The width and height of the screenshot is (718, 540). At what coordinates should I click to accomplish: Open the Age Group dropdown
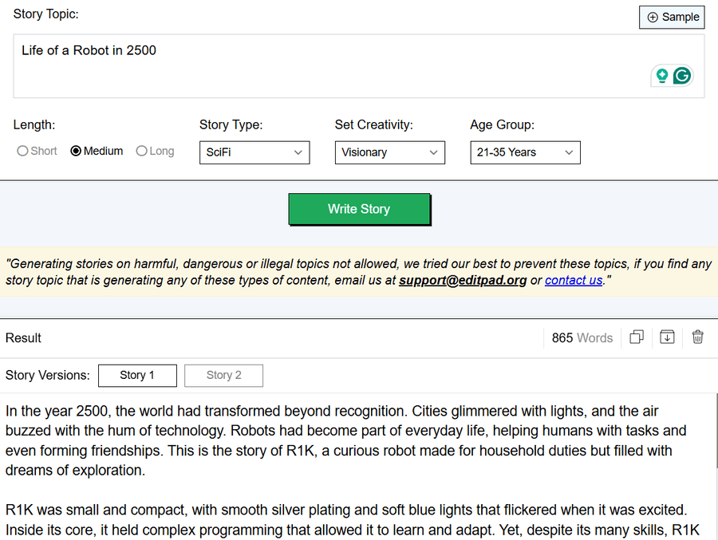[x=525, y=152]
